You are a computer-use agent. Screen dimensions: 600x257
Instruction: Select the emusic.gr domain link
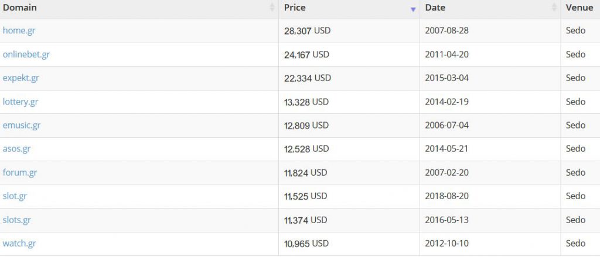click(22, 125)
